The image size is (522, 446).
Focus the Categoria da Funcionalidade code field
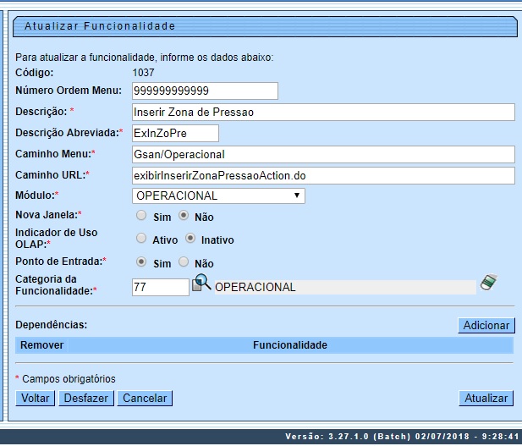160,287
